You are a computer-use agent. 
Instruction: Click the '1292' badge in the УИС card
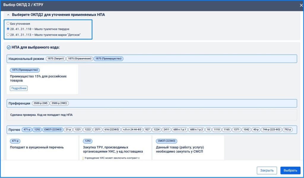click(88, 141)
